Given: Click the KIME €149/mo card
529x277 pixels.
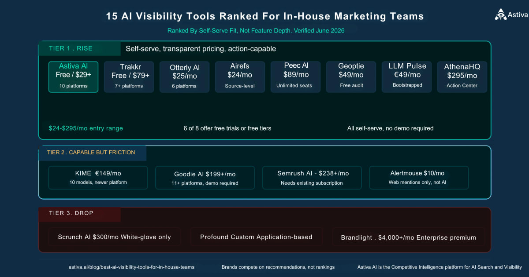Looking at the screenshot, I should click(98, 178).
